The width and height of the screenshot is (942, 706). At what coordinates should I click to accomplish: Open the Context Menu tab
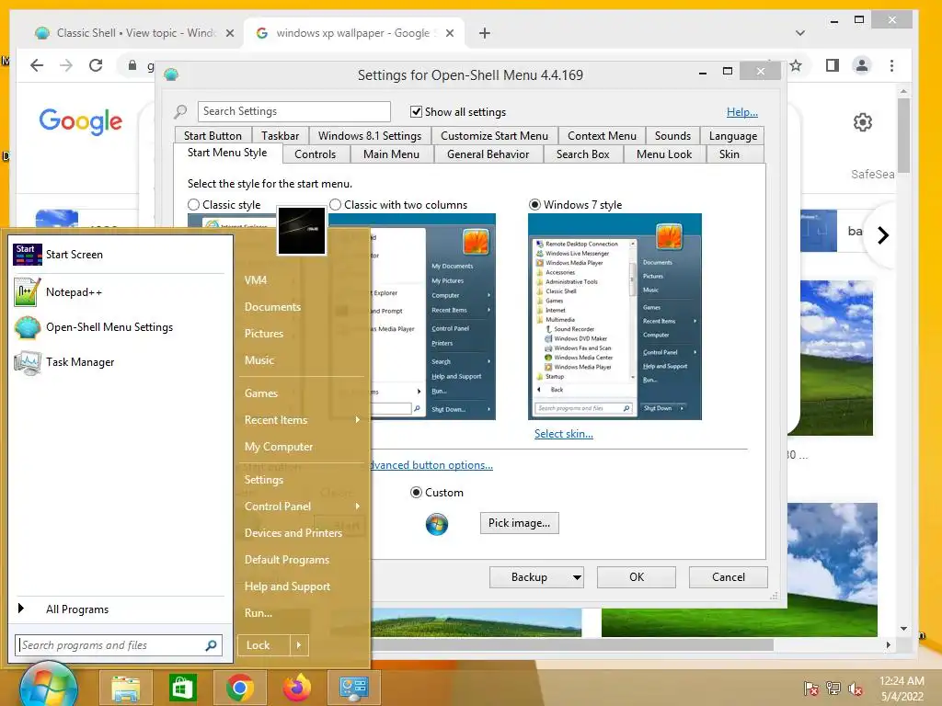(x=602, y=136)
